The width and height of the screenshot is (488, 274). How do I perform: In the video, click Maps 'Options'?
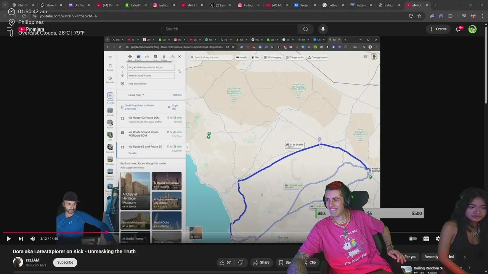pyautogui.click(x=177, y=95)
